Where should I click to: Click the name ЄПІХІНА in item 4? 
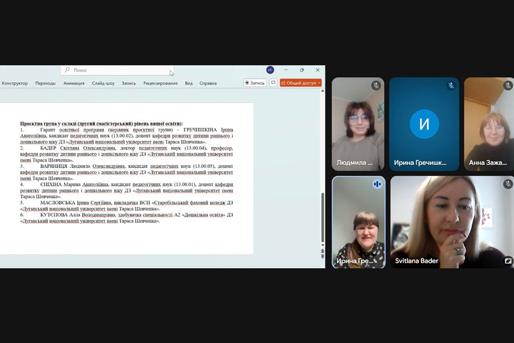(51, 185)
